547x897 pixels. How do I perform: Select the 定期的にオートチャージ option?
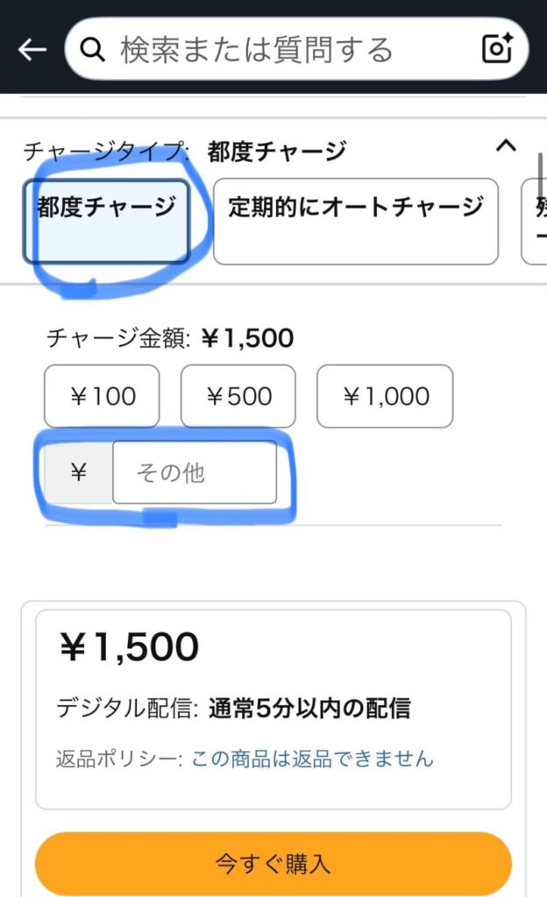click(x=355, y=221)
